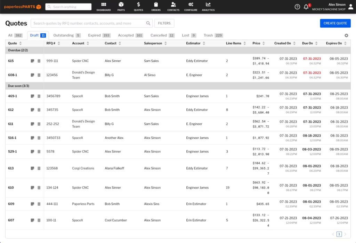Open Contacts using the people icon
This screenshot has height=243, width=356.
coord(173,7)
